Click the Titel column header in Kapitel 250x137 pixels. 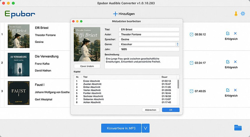coord(85,77)
